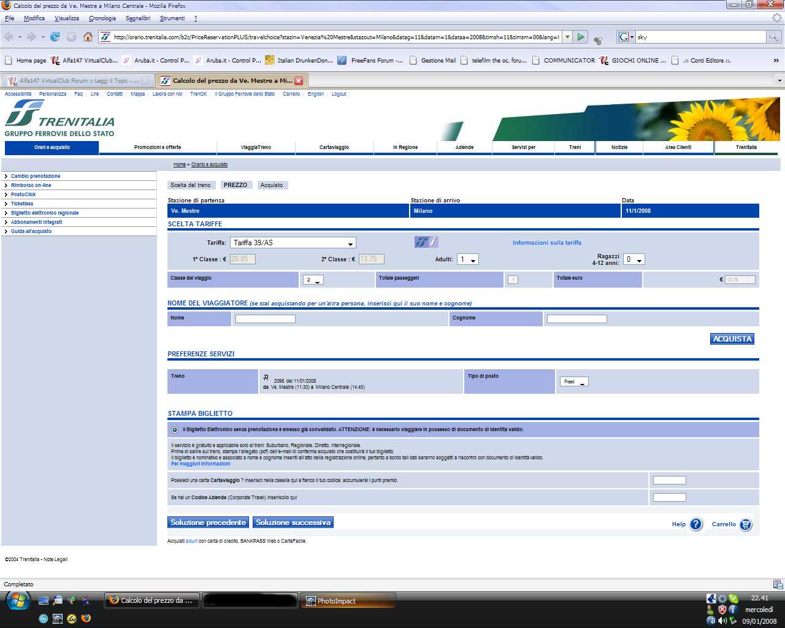Click the Nome input field

point(266,319)
